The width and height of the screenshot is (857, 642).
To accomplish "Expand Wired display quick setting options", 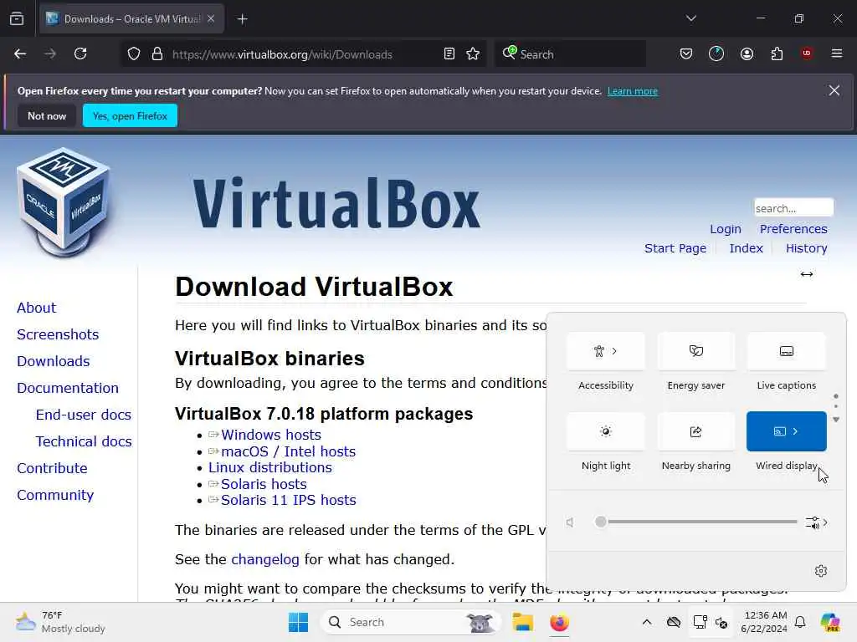I will click(795, 431).
